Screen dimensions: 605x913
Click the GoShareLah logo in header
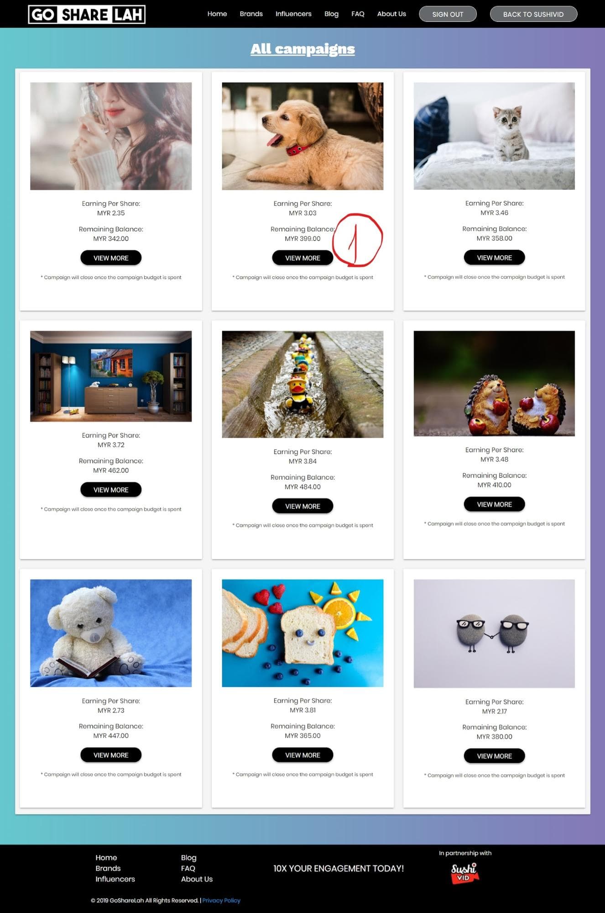pos(87,14)
